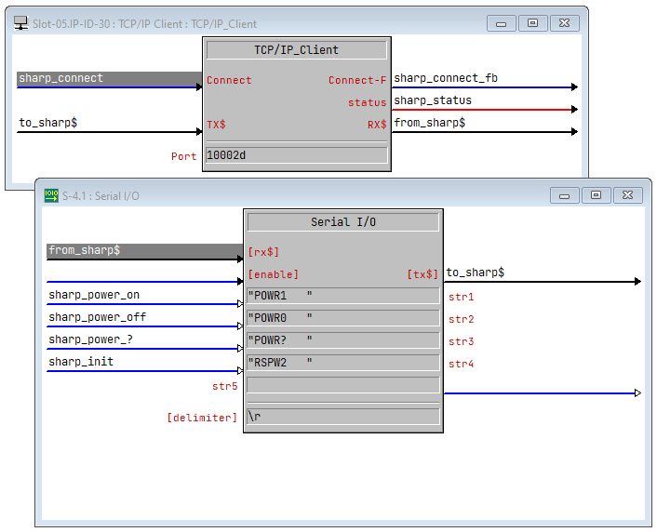Viewport: 657px width, 532px height.
Task: Click the sharp_power_on signal
Action: [x=94, y=295]
